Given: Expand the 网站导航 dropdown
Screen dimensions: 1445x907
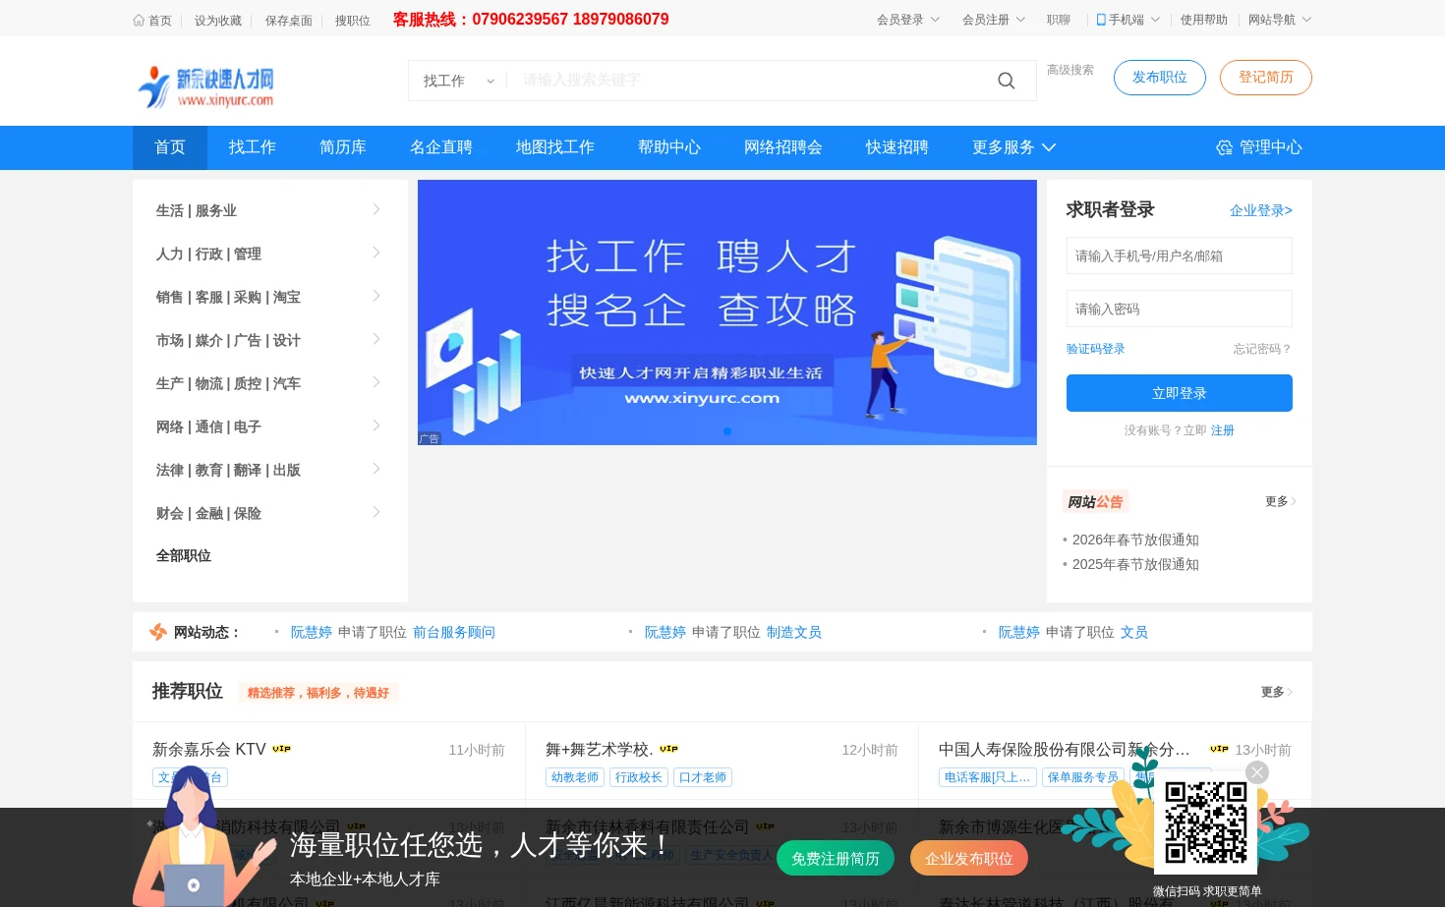Looking at the screenshot, I should (x=1306, y=20).
